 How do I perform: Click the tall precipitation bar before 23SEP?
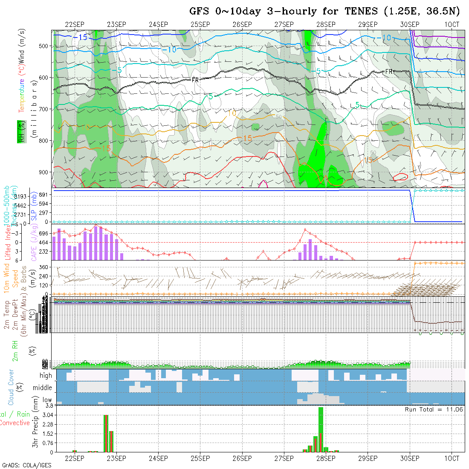point(106,433)
